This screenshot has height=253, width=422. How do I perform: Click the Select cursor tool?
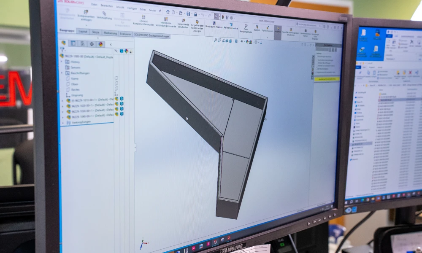216,16
